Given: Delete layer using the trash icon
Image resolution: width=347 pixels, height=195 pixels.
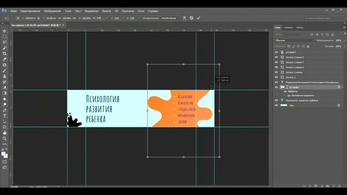Looking at the screenshot, I should point(339,186).
